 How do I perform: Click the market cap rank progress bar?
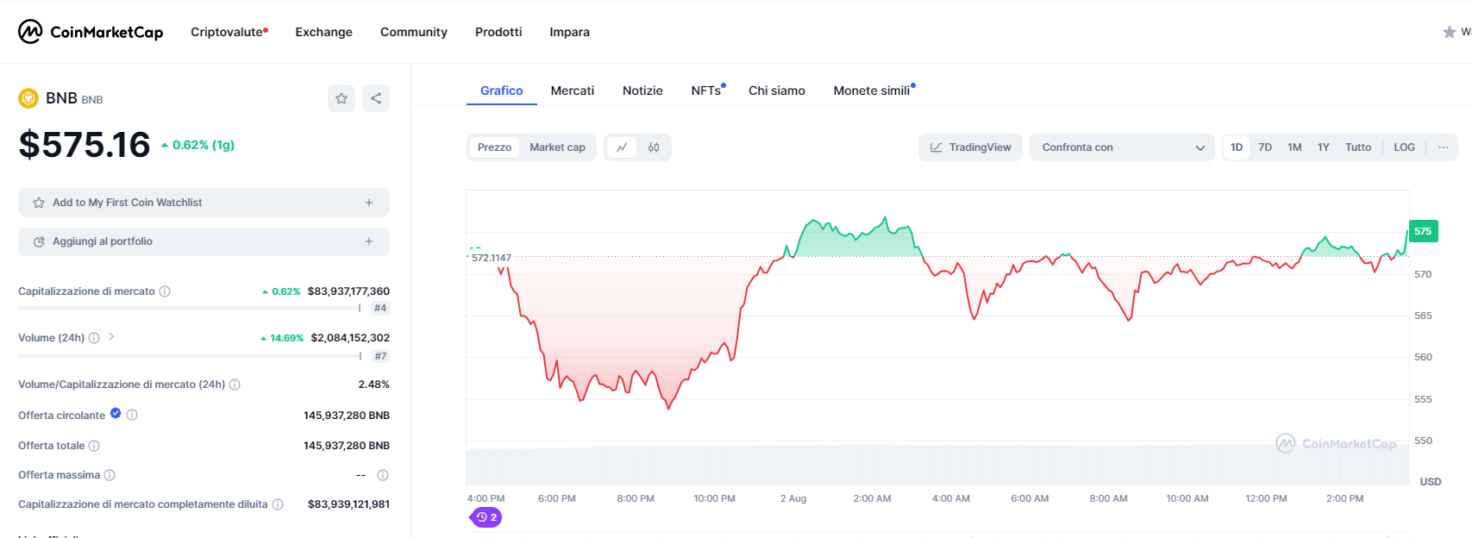[x=190, y=308]
